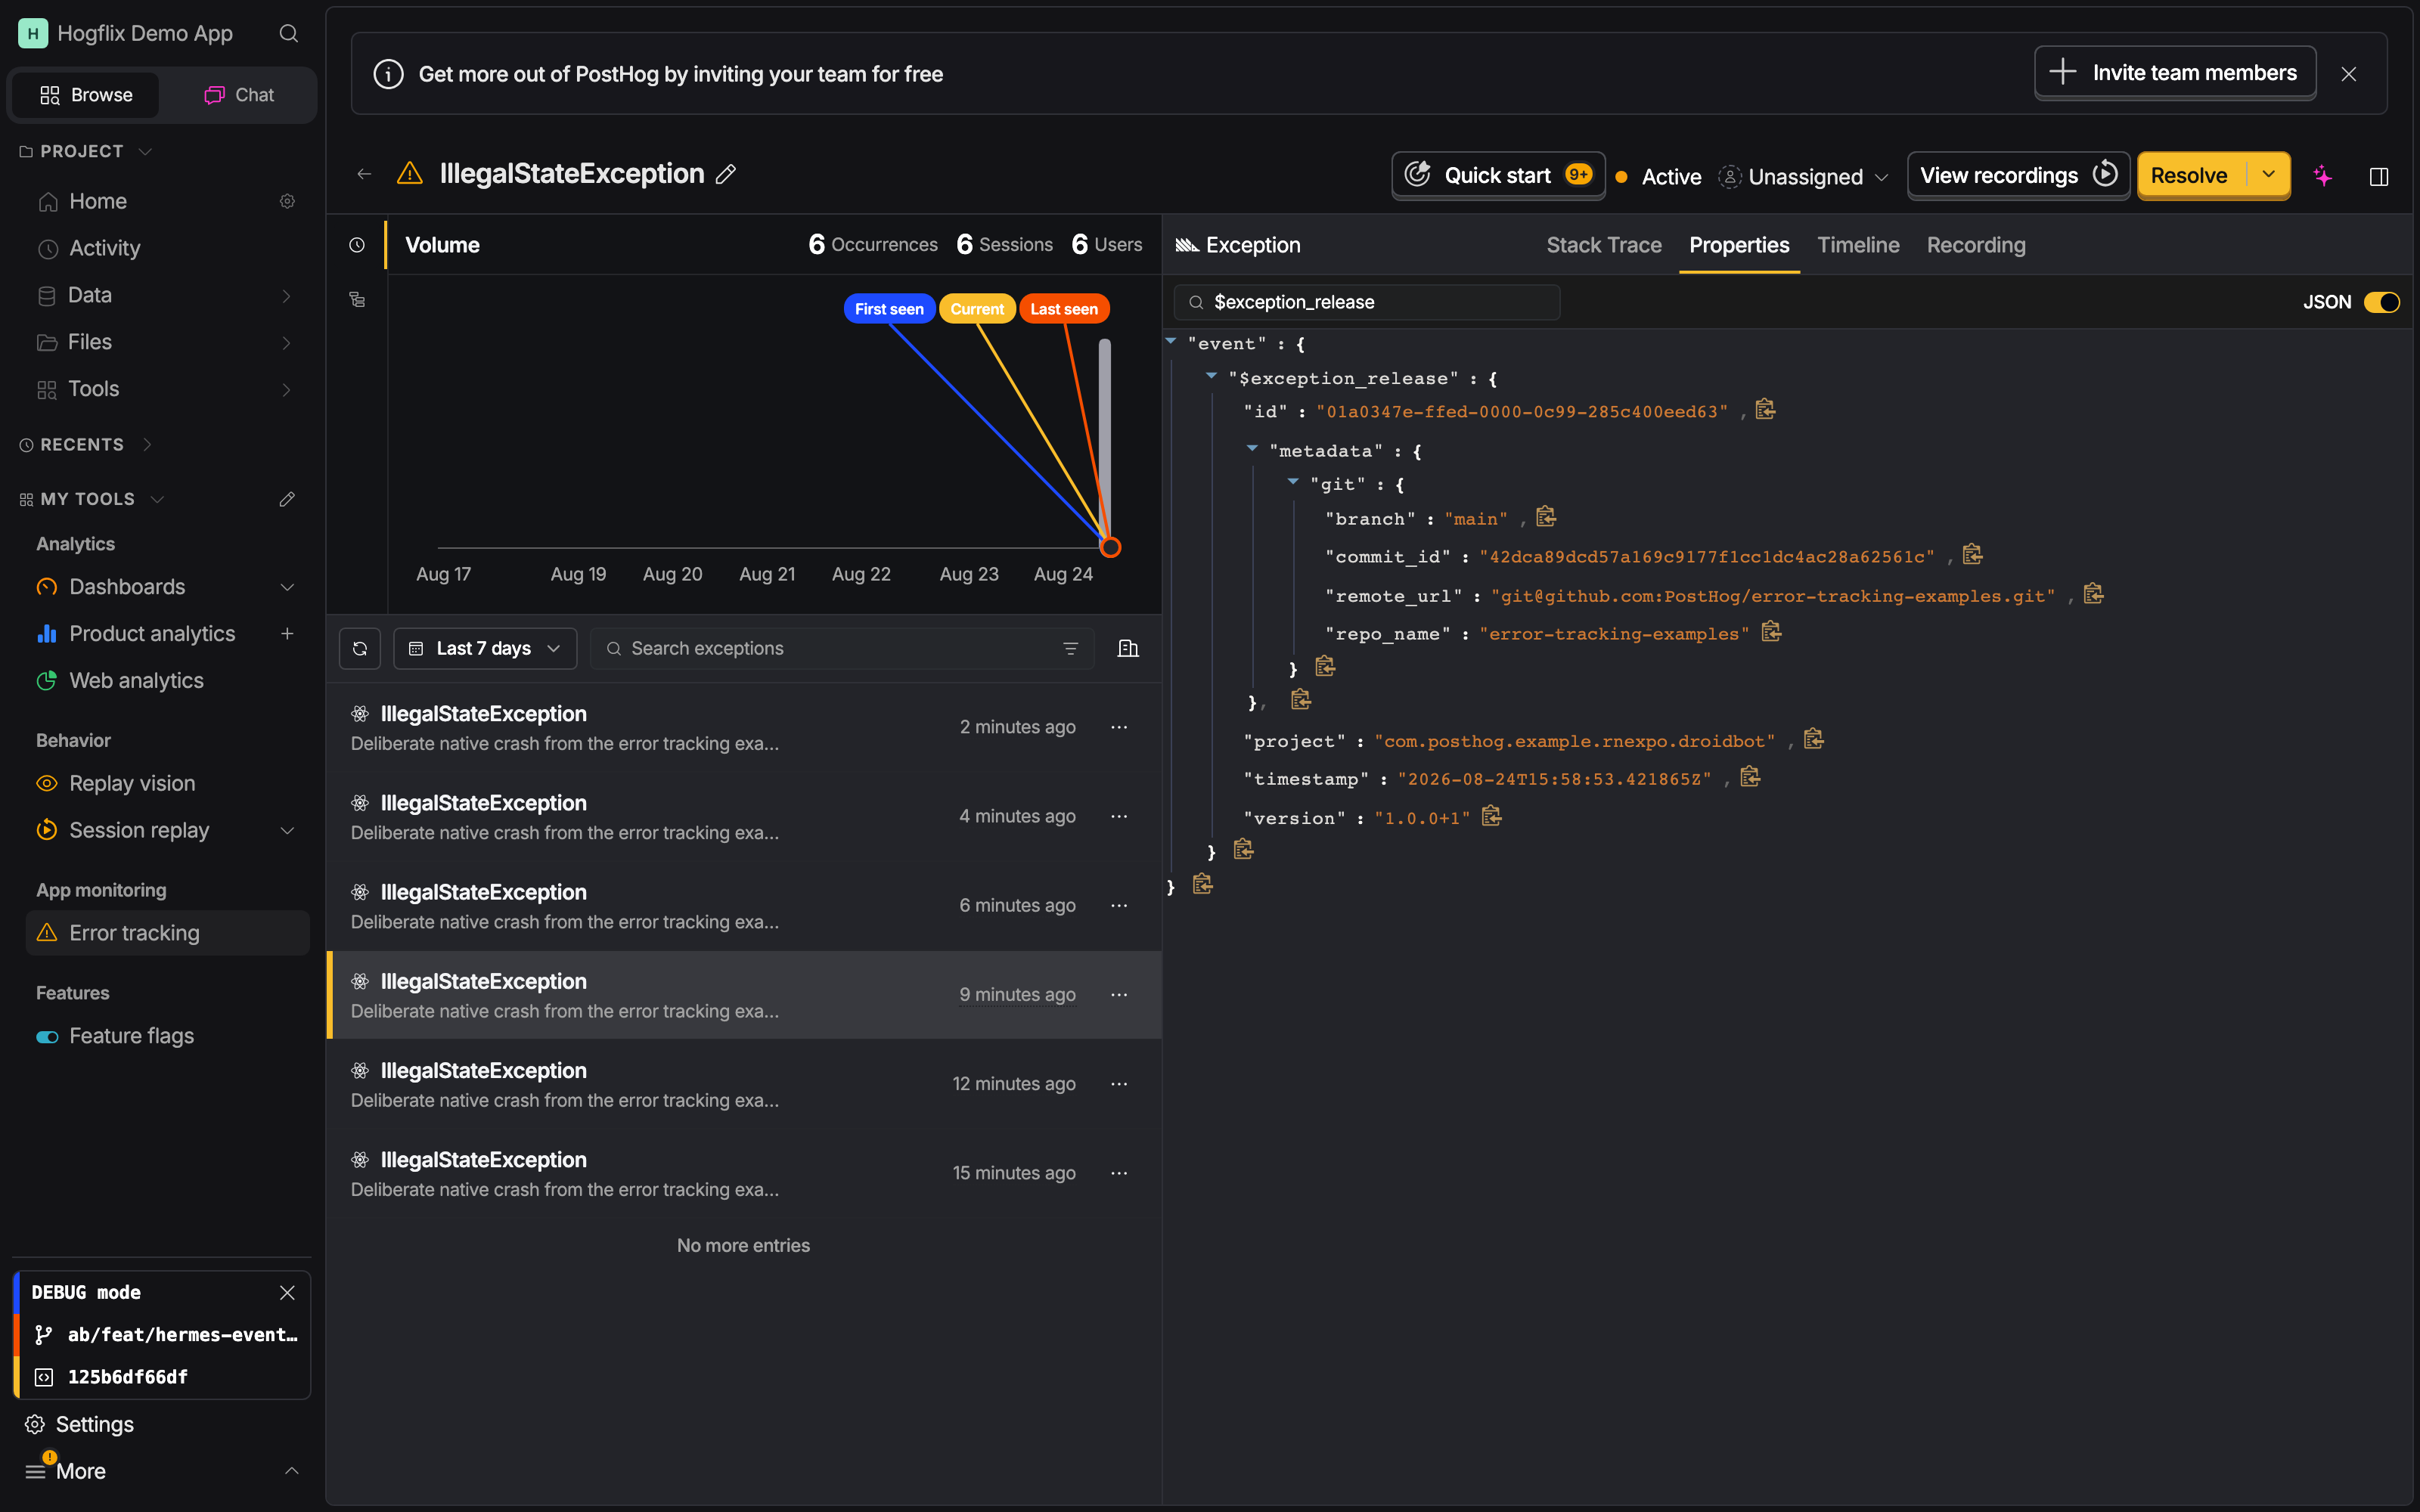Copy the remote_url value
Image resolution: width=2420 pixels, height=1512 pixels.
pos(2093,594)
